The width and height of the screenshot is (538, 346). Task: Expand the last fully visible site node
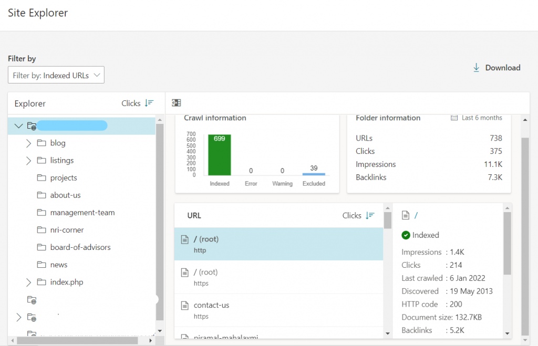point(18,318)
